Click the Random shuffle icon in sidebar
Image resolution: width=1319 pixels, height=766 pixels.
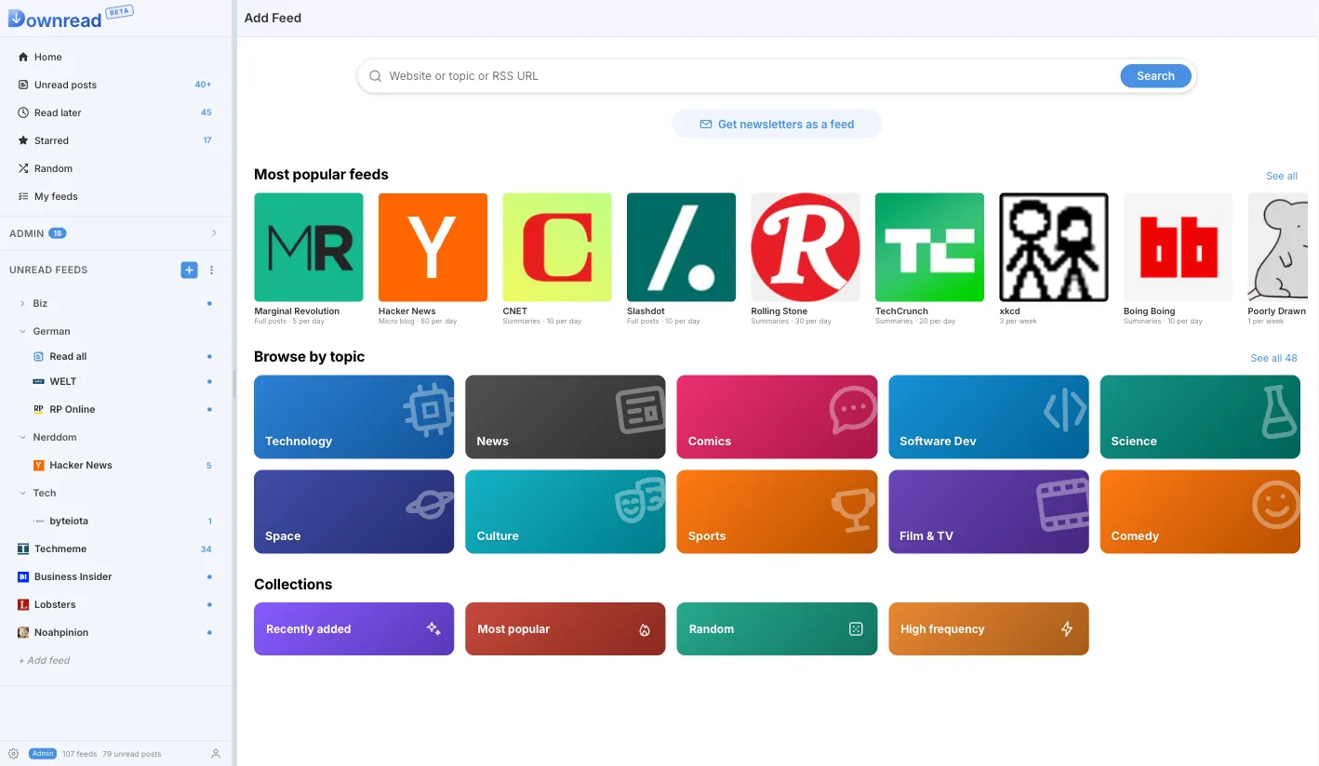(24, 168)
